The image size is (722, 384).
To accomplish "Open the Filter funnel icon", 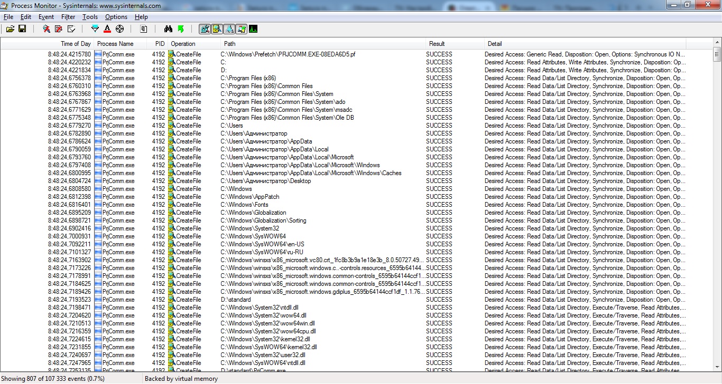I will click(95, 29).
